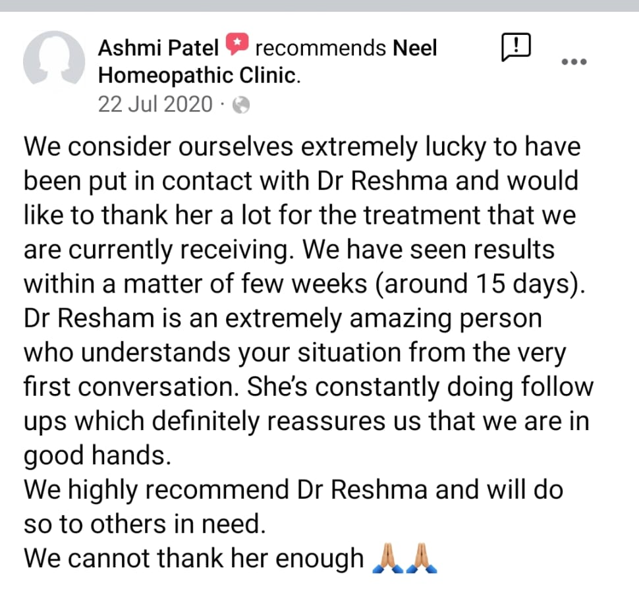Click the line "so to others in need."
Viewport: 639px width, 610px height.
[145, 524]
